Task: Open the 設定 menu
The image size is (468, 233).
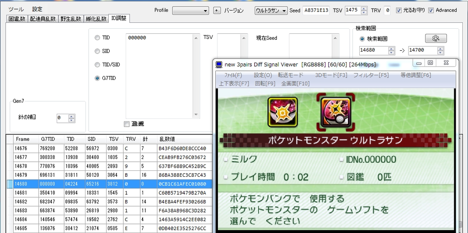Action: pyautogui.click(x=37, y=9)
